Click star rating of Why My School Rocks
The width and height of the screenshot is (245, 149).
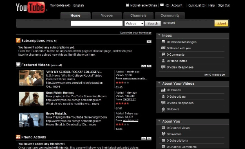122,83
